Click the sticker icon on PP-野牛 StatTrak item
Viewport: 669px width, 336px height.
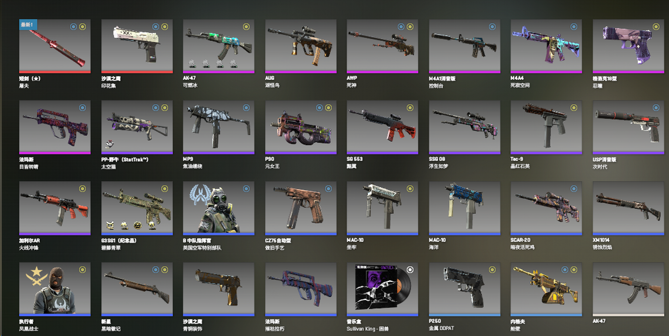pyautogui.click(x=109, y=144)
